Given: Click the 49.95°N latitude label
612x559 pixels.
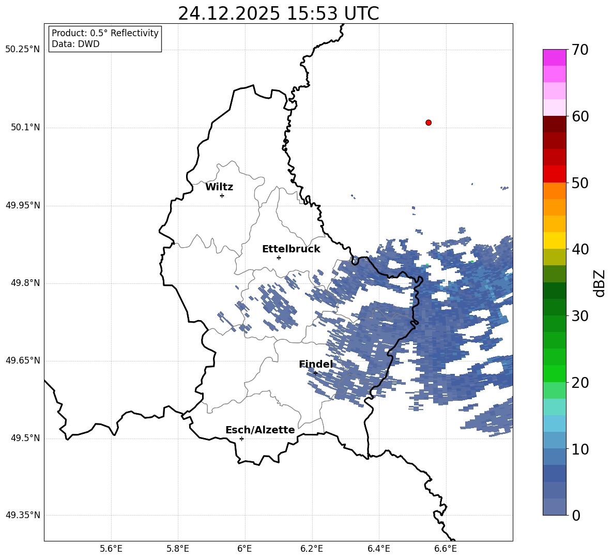Looking at the screenshot, I should 23,205.
